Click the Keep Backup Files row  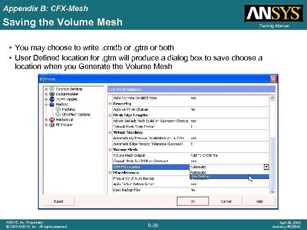coord(191,190)
